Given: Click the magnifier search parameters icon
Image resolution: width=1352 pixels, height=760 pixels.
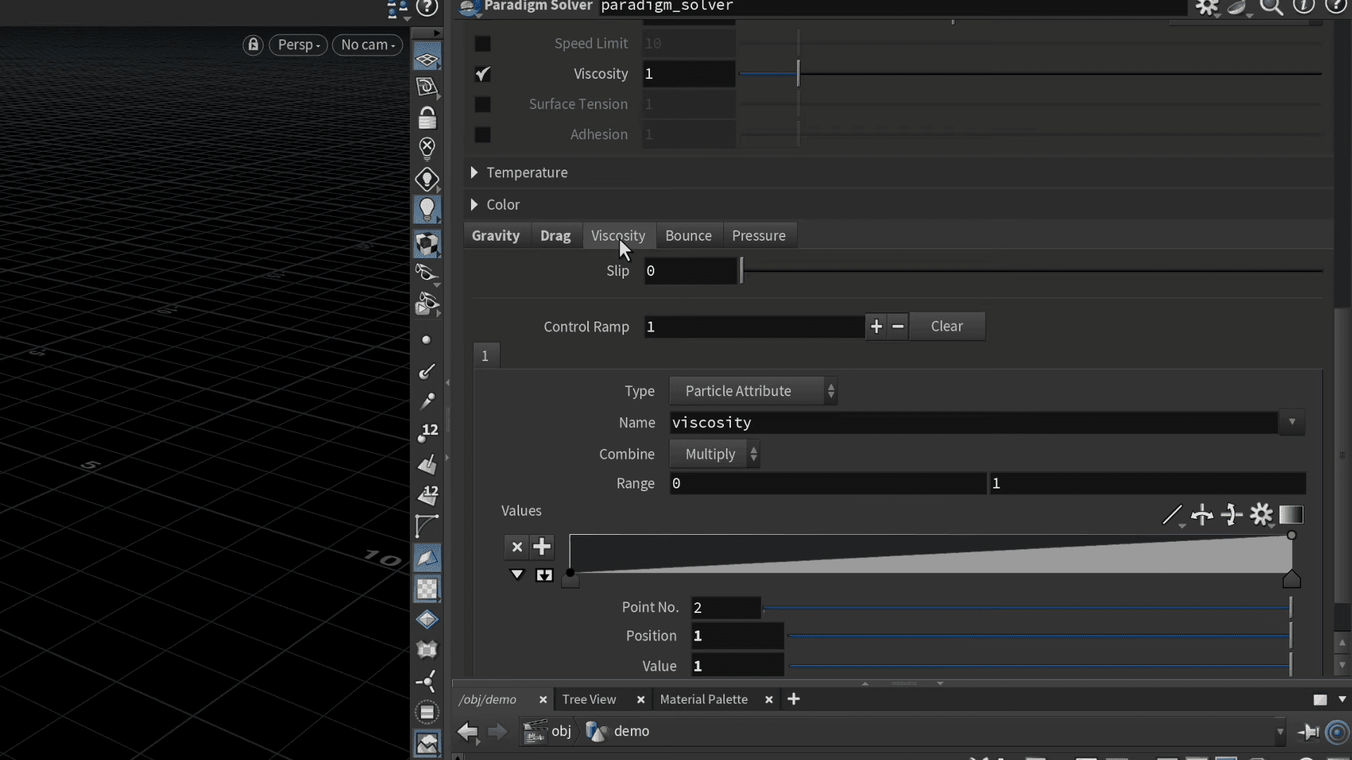Looking at the screenshot, I should 1271,7.
